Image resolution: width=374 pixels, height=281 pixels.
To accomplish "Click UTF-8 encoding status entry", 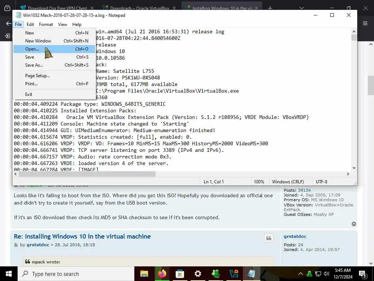I will point(321,182).
